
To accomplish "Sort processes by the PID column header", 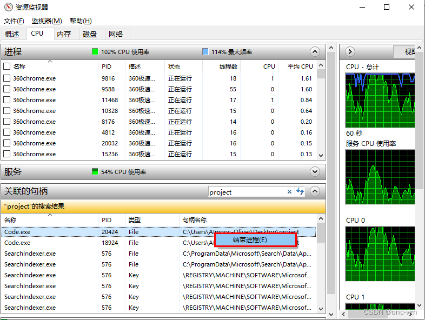I will point(111,66).
